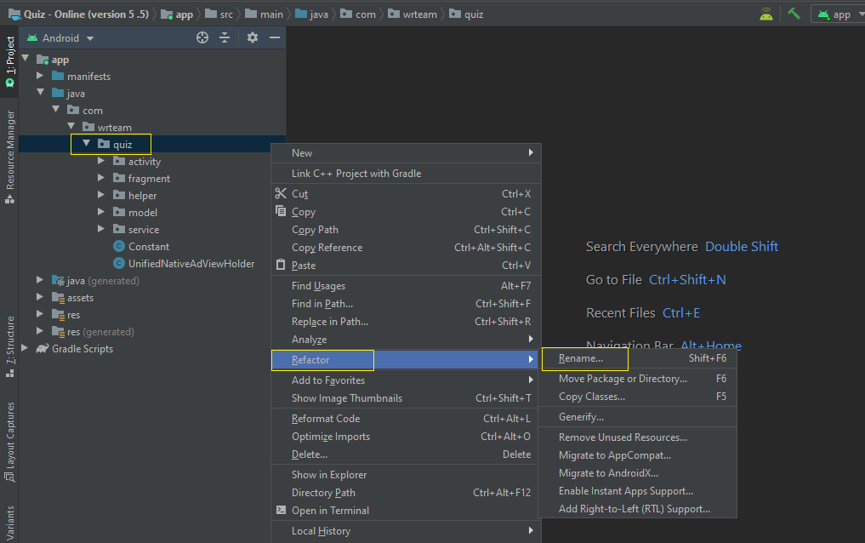Open the 1: Project side tab
865x543 pixels.
pos(10,61)
